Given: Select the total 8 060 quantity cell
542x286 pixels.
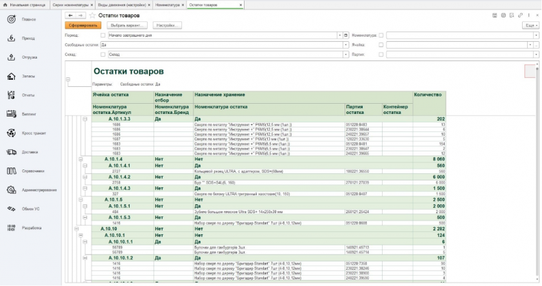Looking at the screenshot, I should [429, 159].
